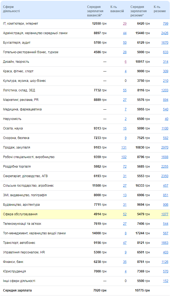This screenshot has width=170, height=296.
Task: Click the 8 vacancies link for Топ-менеджмент
Action: click(x=126, y=233)
